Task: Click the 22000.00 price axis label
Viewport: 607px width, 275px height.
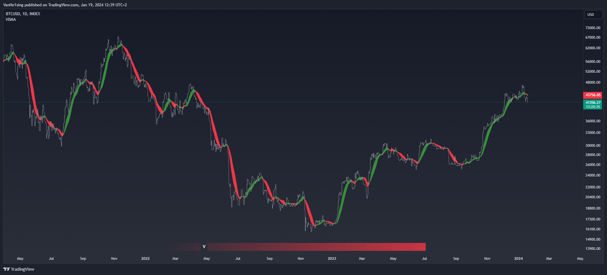Action: pyautogui.click(x=593, y=187)
